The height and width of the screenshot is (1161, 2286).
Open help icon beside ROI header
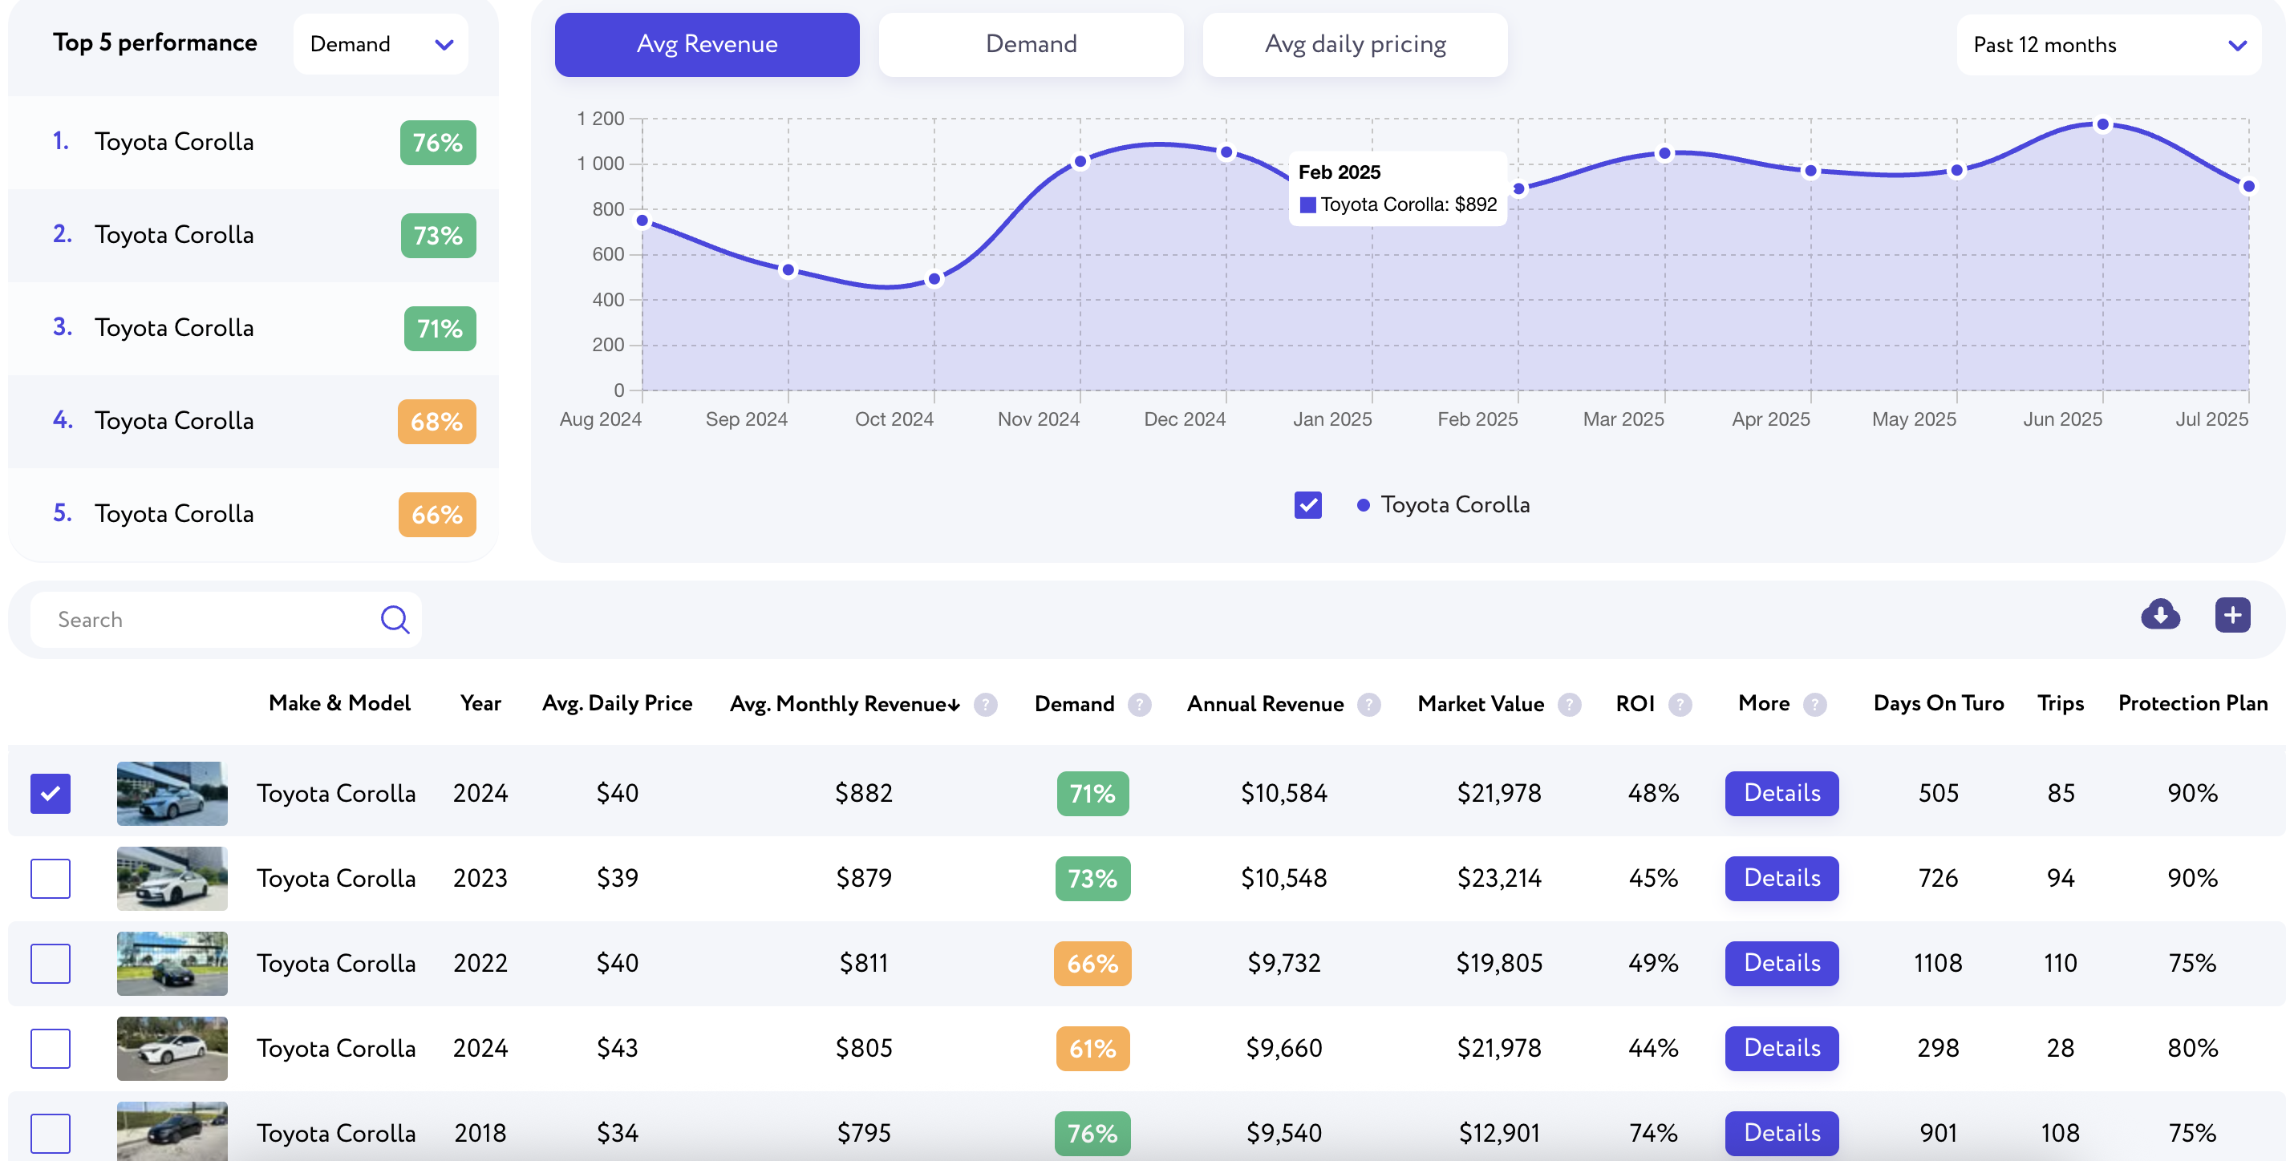click(x=1679, y=704)
